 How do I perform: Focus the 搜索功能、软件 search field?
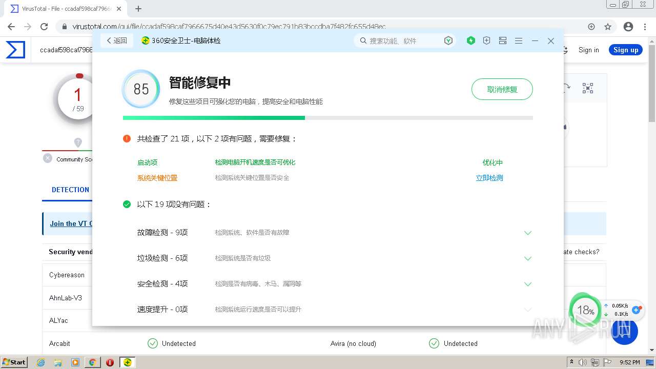tap(404, 40)
